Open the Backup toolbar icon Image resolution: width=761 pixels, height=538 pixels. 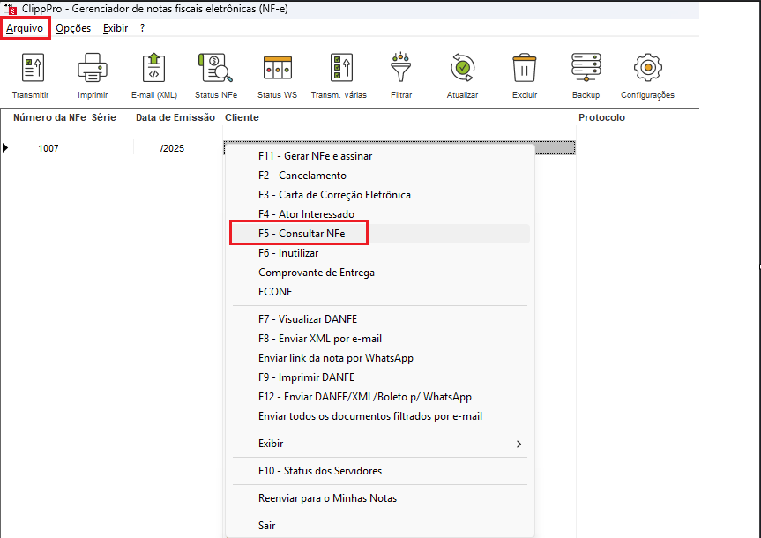586,69
